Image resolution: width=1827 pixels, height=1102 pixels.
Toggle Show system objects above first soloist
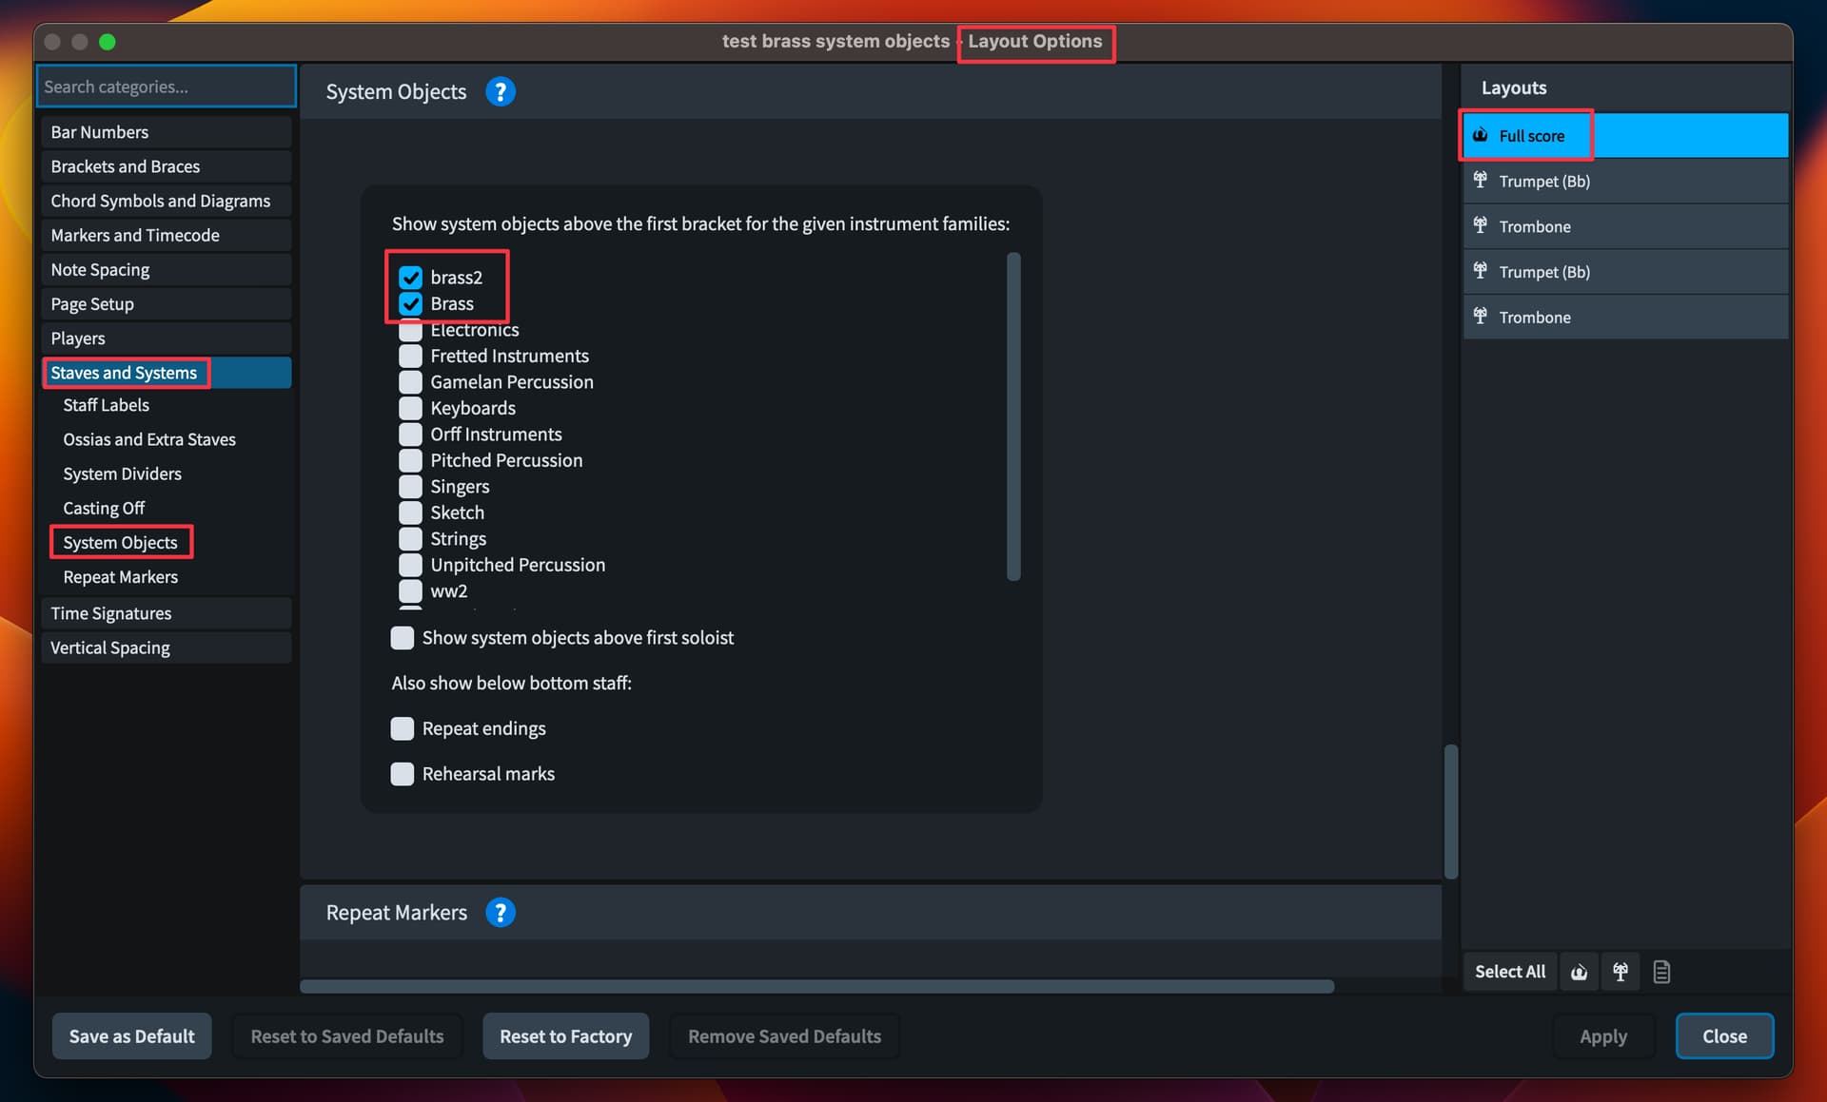point(403,637)
